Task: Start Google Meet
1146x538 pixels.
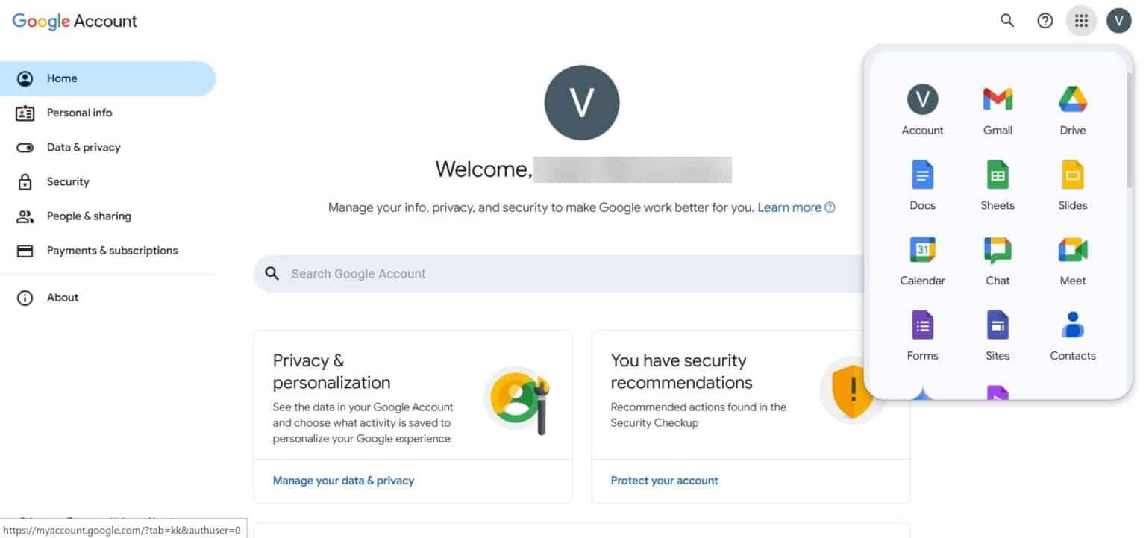Action: (1072, 259)
